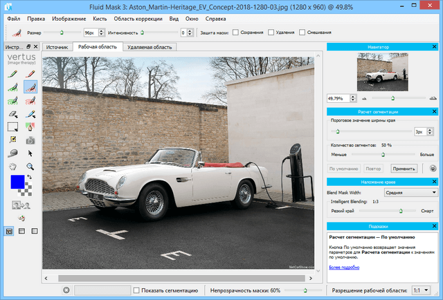
Task: Click the navigator preview thumbnail
Action: 381,73
